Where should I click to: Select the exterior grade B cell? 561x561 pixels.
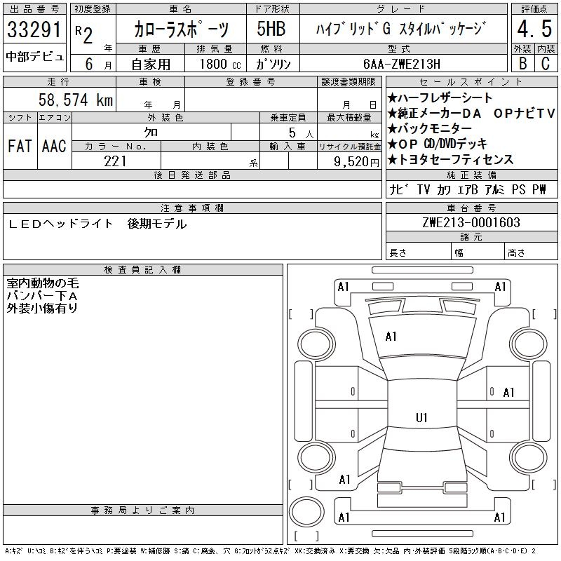522,62
